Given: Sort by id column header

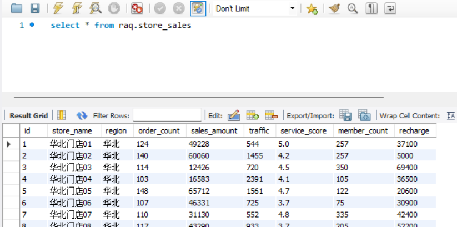Looking at the screenshot, I should tap(33, 131).
